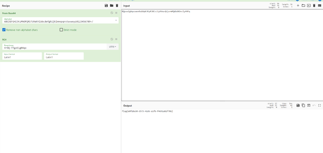Click the Recipe panel heading
The height and width of the screenshot is (153, 323).
[x=6, y=6]
